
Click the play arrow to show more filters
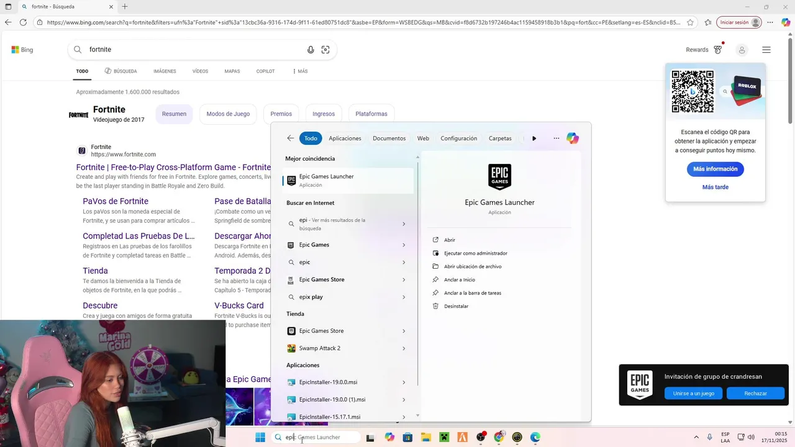coord(534,138)
